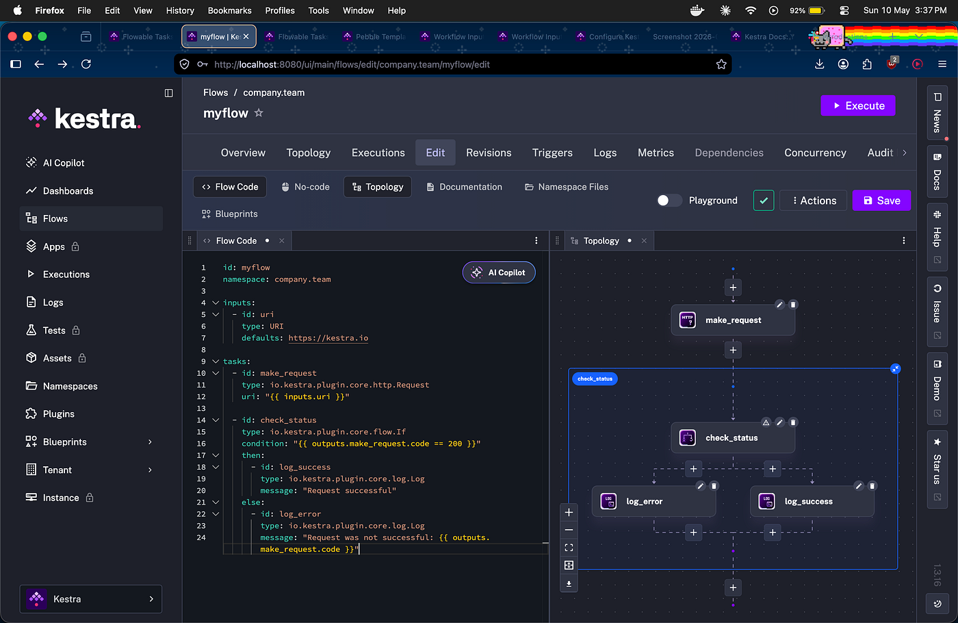This screenshot has width=958, height=623.
Task: Open the Topology panel three-dot menu
Action: point(904,241)
